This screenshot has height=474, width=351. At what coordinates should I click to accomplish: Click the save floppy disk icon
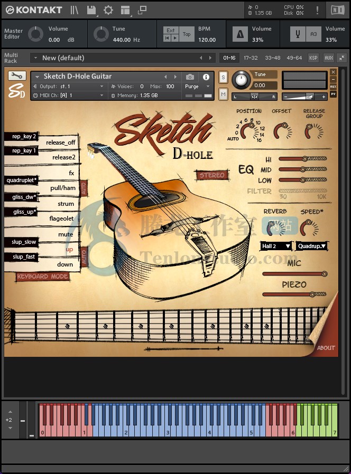(x=91, y=10)
